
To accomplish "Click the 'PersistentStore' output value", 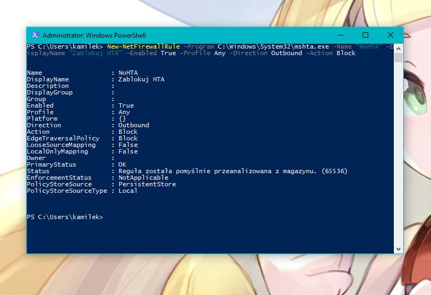I will click(x=147, y=184).
